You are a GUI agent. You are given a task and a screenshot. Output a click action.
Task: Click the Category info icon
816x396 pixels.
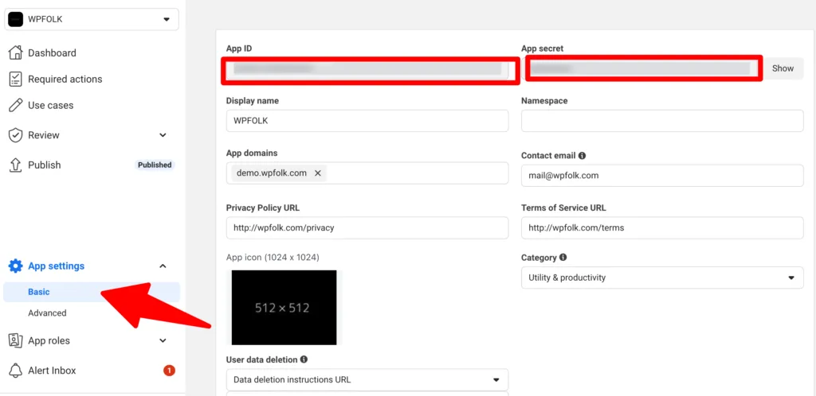point(563,258)
